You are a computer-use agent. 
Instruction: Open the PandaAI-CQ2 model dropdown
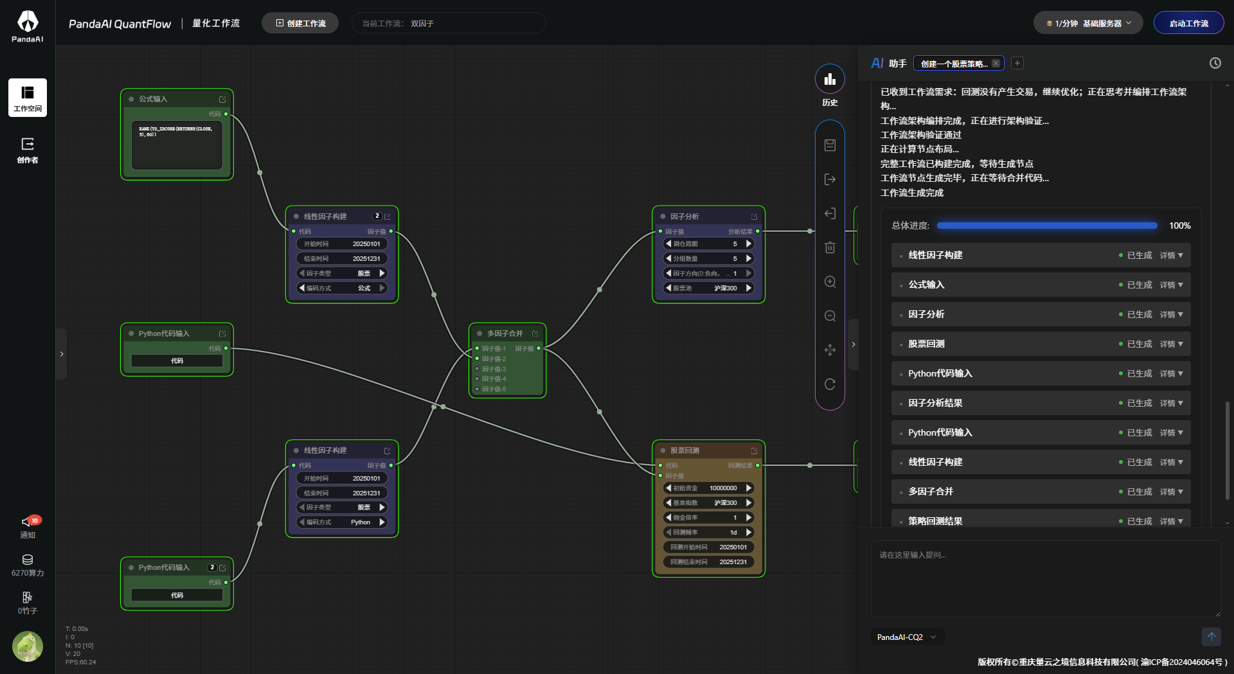point(907,637)
